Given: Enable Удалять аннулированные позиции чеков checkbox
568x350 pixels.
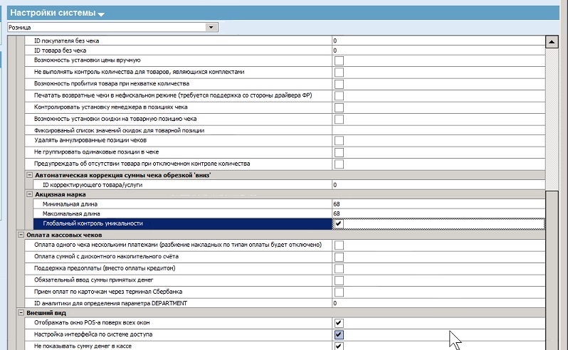Looking at the screenshot, I should pyautogui.click(x=339, y=140).
